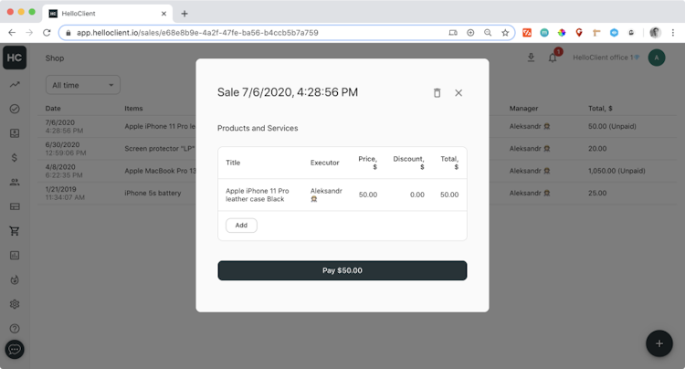The width and height of the screenshot is (685, 369).
Task: Open the people clients sidebar icon
Action: tap(15, 182)
